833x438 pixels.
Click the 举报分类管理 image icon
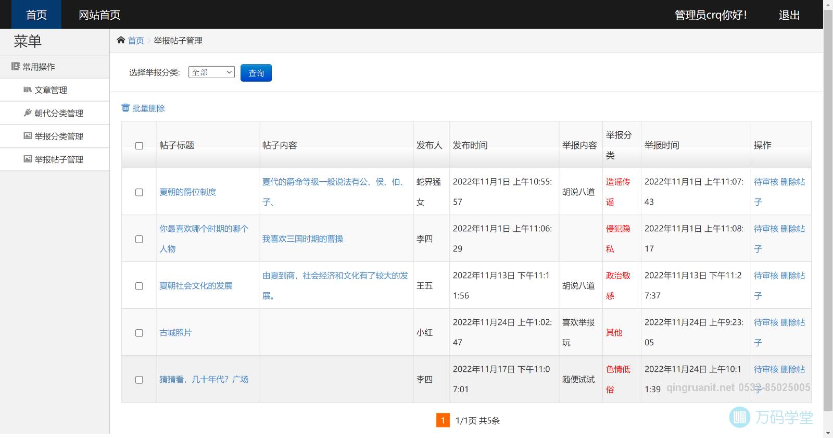[28, 136]
